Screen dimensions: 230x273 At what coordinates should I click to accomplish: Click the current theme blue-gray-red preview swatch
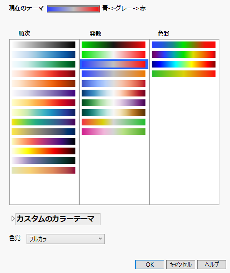click(73, 9)
